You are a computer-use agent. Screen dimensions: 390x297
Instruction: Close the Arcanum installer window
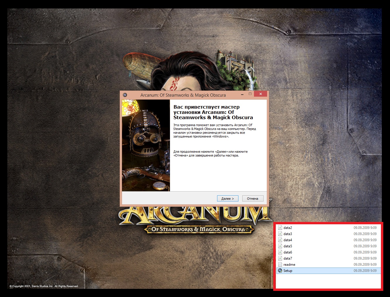point(260,94)
